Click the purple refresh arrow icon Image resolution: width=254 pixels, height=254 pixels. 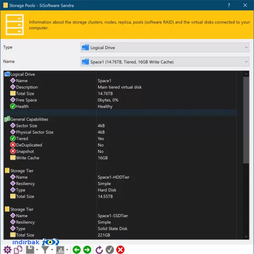pyautogui.click(x=99, y=250)
